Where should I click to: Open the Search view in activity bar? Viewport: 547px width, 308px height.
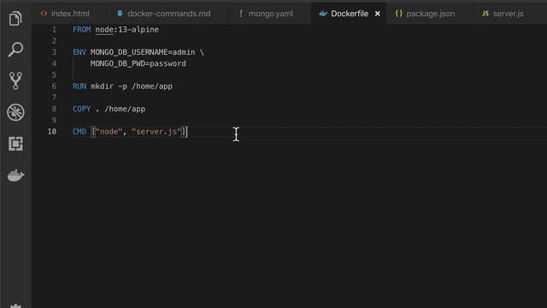click(15, 50)
